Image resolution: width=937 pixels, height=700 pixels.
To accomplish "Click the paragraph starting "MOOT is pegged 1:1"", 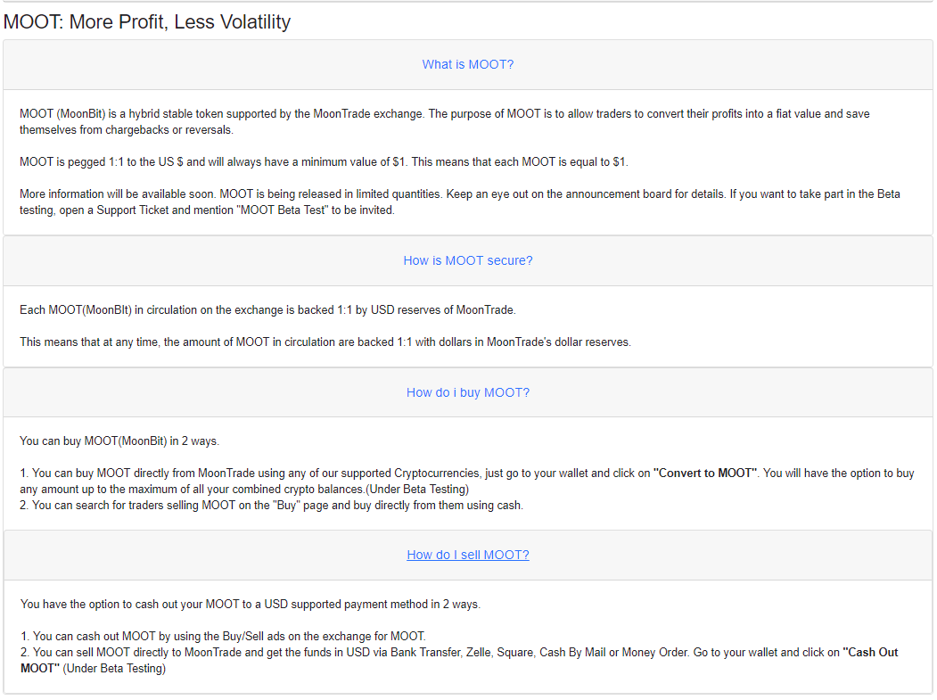I will pos(324,162).
